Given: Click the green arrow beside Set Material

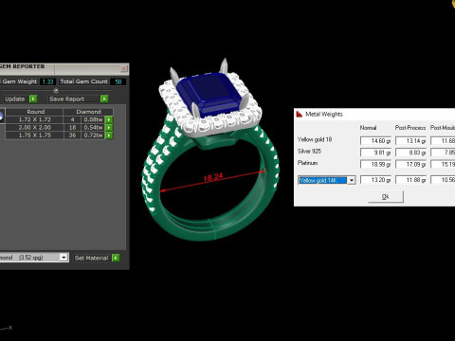Looking at the screenshot, I should [116, 258].
